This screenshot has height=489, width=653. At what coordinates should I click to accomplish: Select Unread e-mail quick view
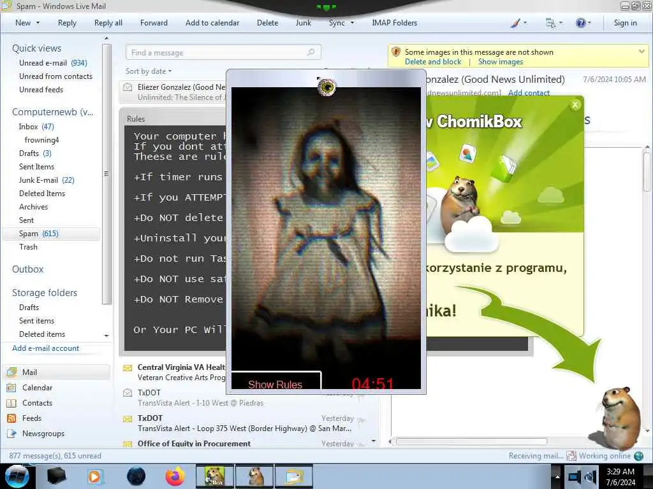(x=53, y=63)
